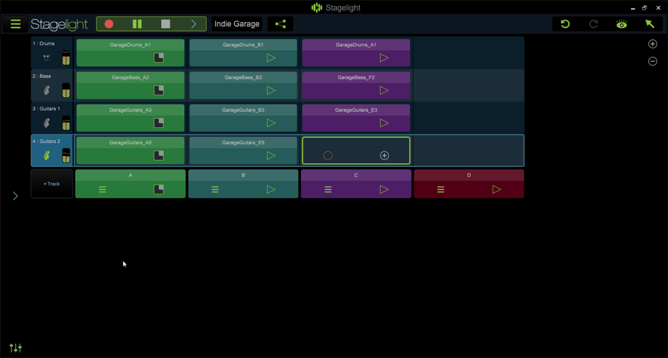Open the mixer sliders icon

16,348
